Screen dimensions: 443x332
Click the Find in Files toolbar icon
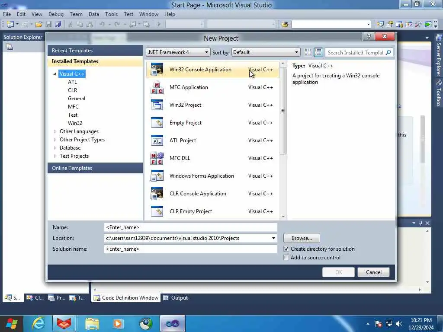pyautogui.click(x=285, y=24)
